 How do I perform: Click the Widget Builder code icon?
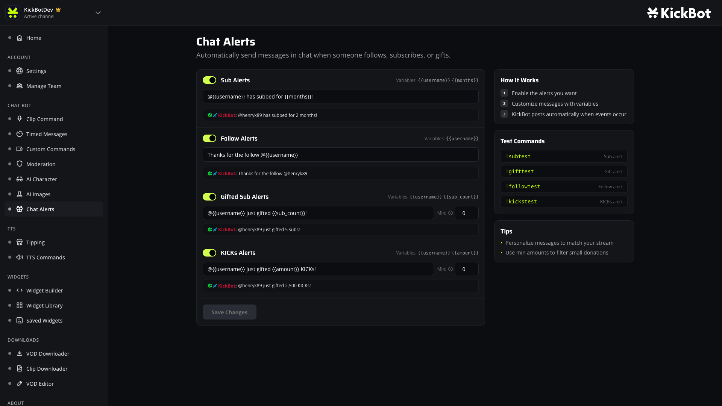coord(20,291)
